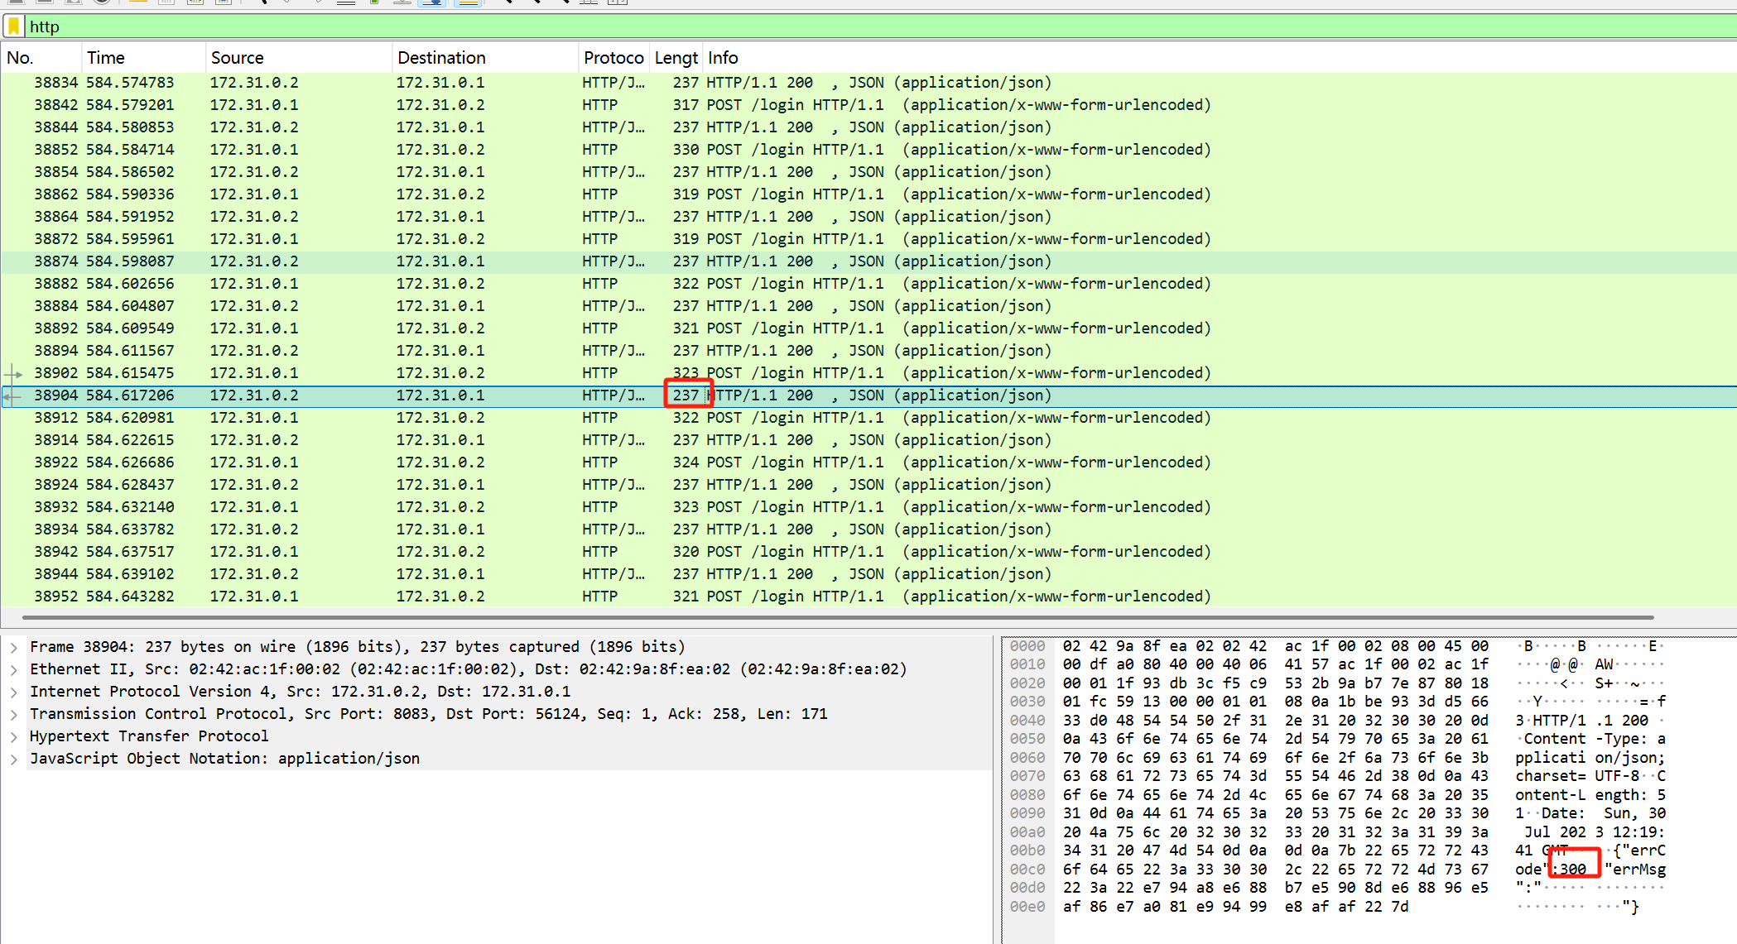Sort by the Protocol column header

tap(613, 58)
